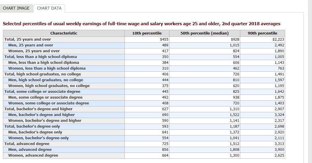Click Men, bachelor's degree only
The width and height of the screenshot is (312, 163).
[35, 132]
